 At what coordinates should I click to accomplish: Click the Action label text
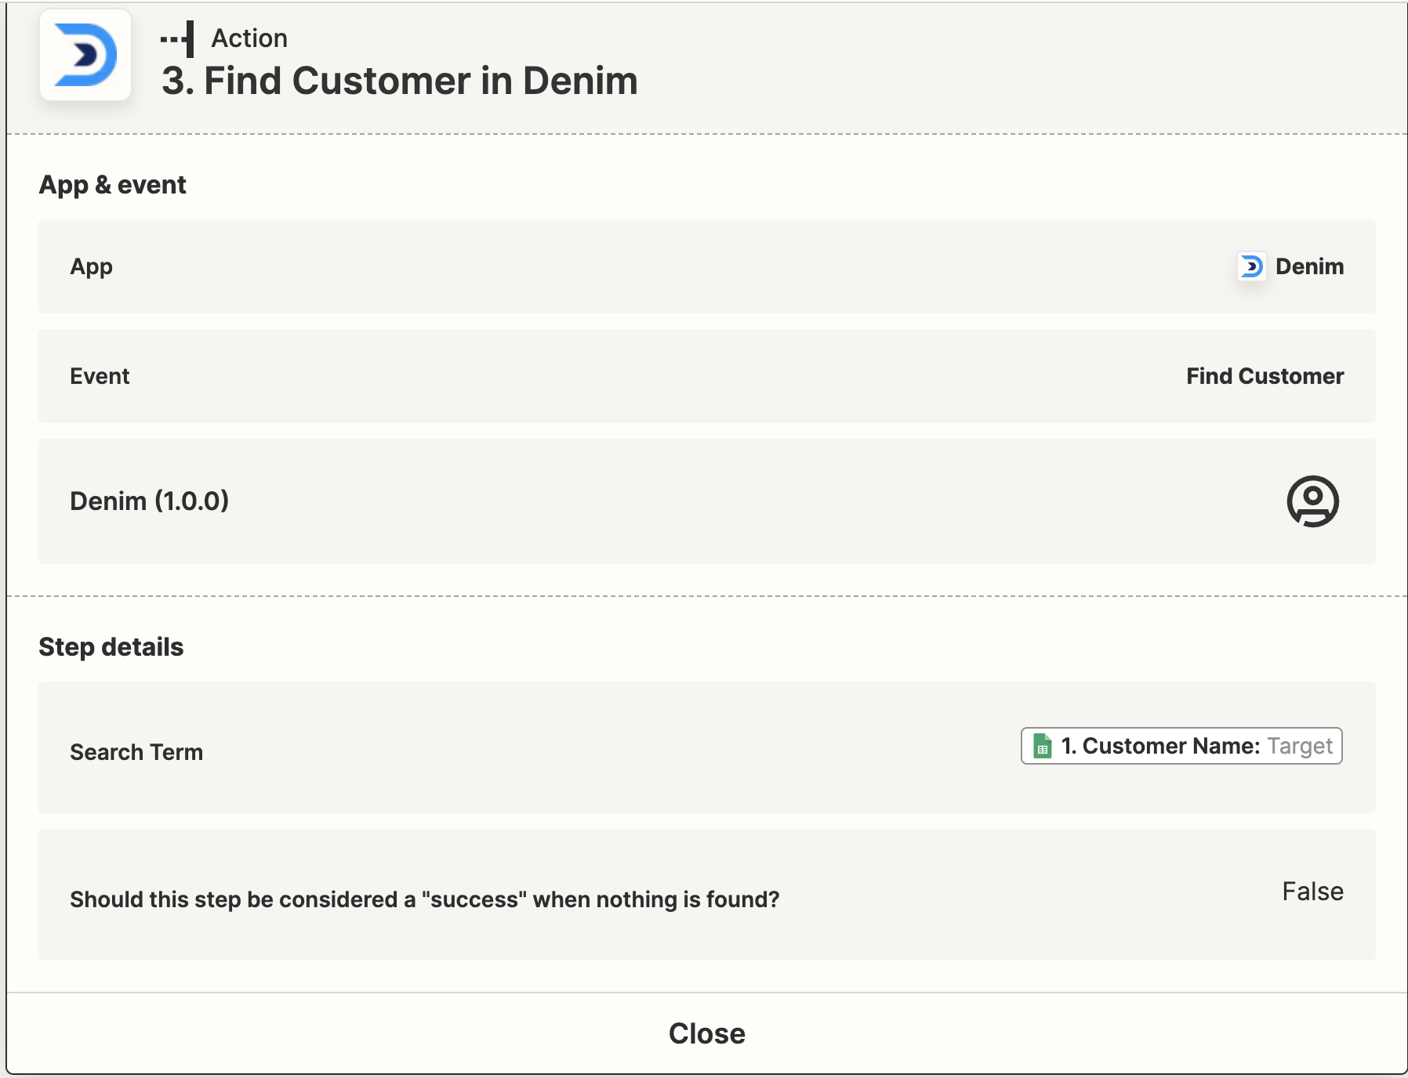click(249, 38)
